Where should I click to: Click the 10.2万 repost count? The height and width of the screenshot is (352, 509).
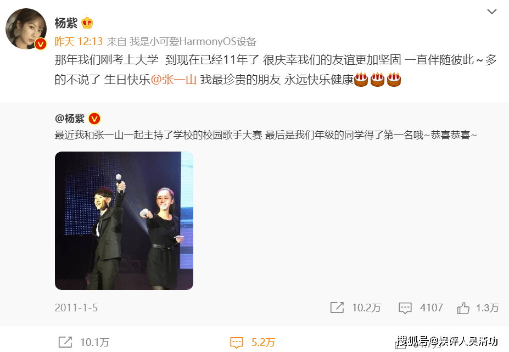click(x=366, y=308)
